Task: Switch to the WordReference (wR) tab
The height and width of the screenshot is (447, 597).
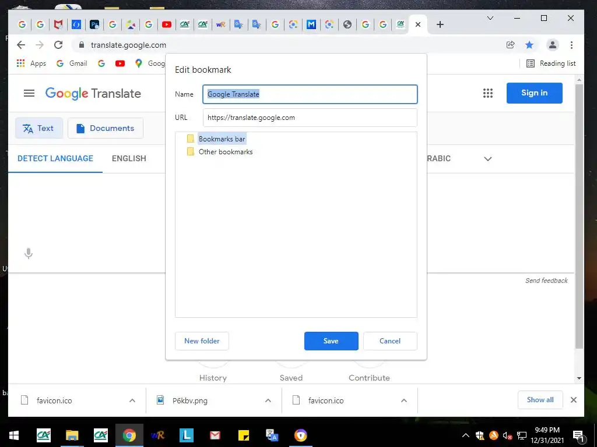Action: point(221,24)
